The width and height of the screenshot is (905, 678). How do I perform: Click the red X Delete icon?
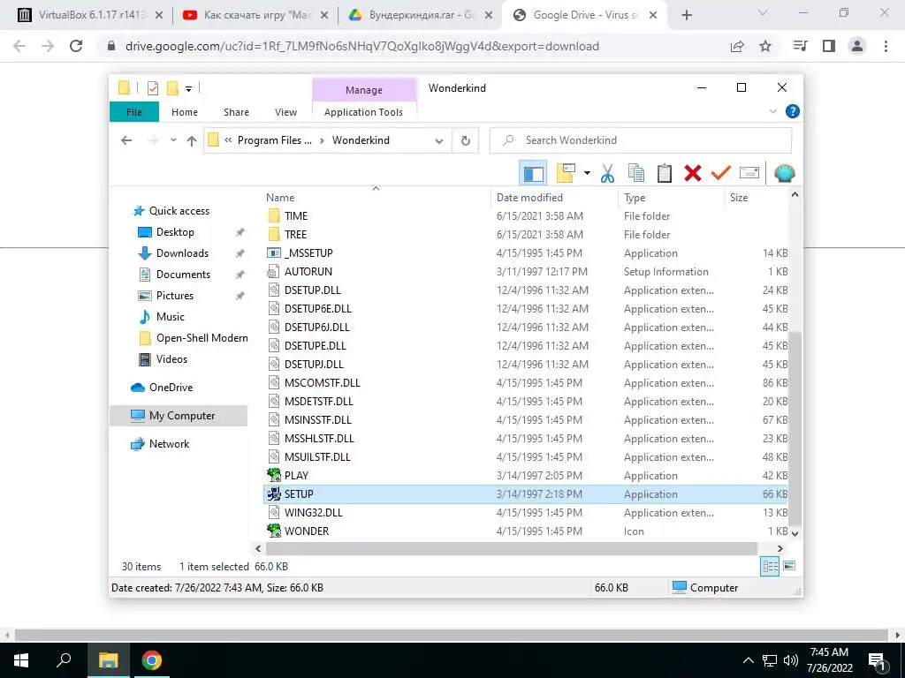tap(693, 173)
